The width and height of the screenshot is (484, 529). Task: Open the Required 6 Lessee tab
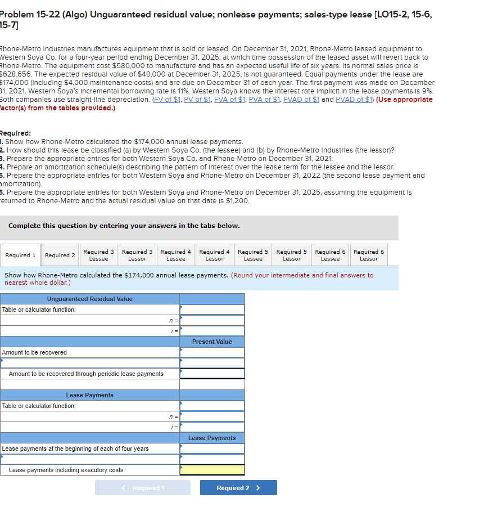tap(330, 255)
